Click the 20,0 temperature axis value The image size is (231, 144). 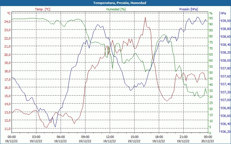[7, 54]
